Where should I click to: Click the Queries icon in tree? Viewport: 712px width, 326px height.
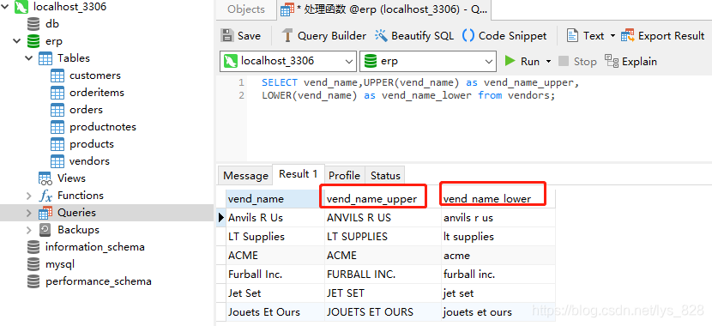pos(45,213)
